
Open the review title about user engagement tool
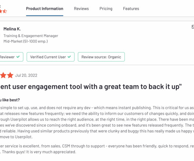pos(91,87)
